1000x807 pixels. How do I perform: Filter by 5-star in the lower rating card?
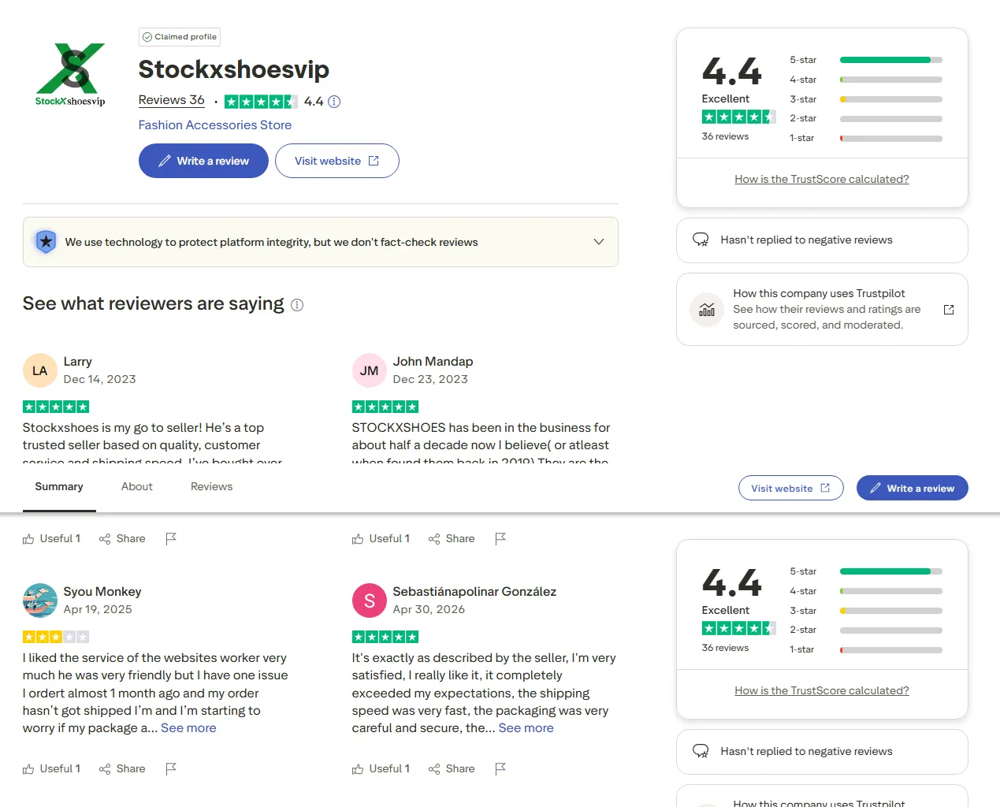(x=866, y=571)
